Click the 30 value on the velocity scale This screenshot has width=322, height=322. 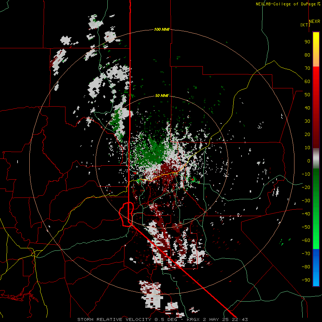tap(307, 121)
